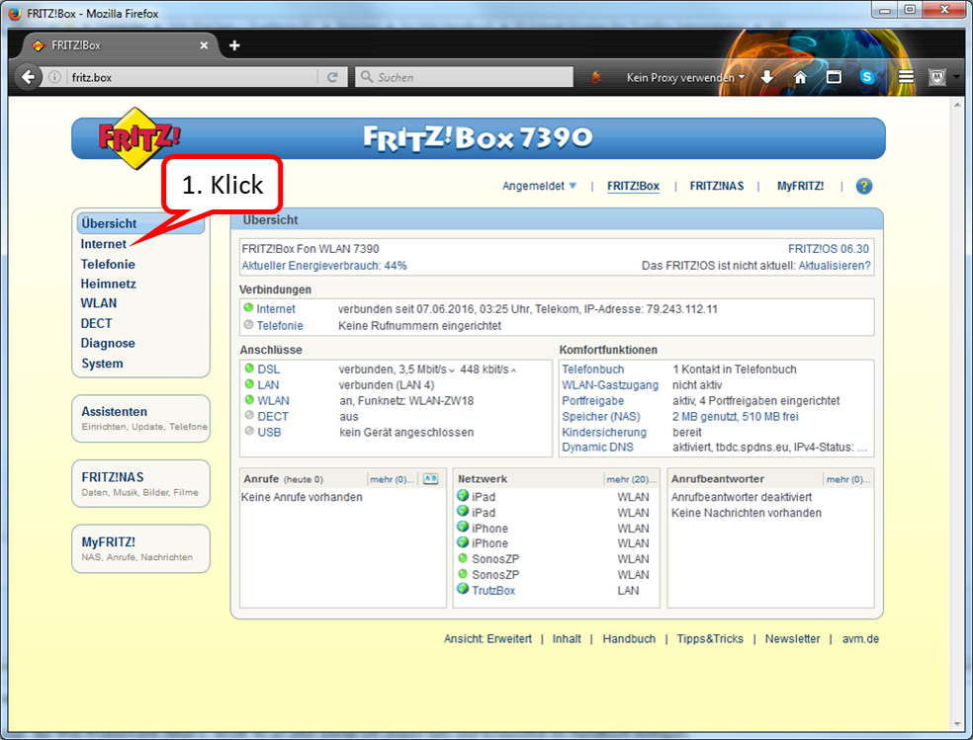Open the Handbuch footer link

click(x=629, y=639)
